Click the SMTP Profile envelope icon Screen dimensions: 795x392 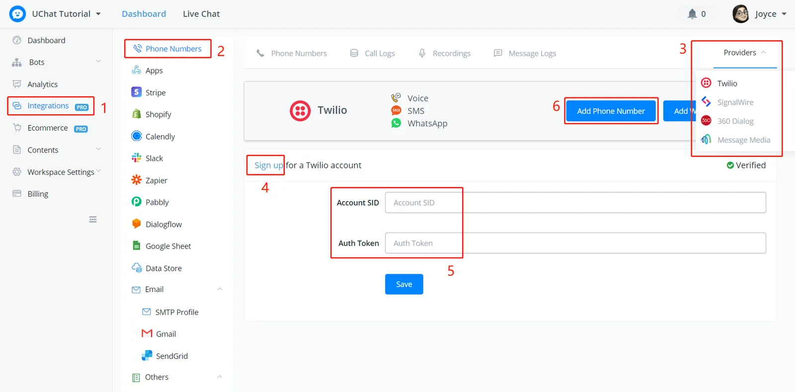[x=147, y=312]
